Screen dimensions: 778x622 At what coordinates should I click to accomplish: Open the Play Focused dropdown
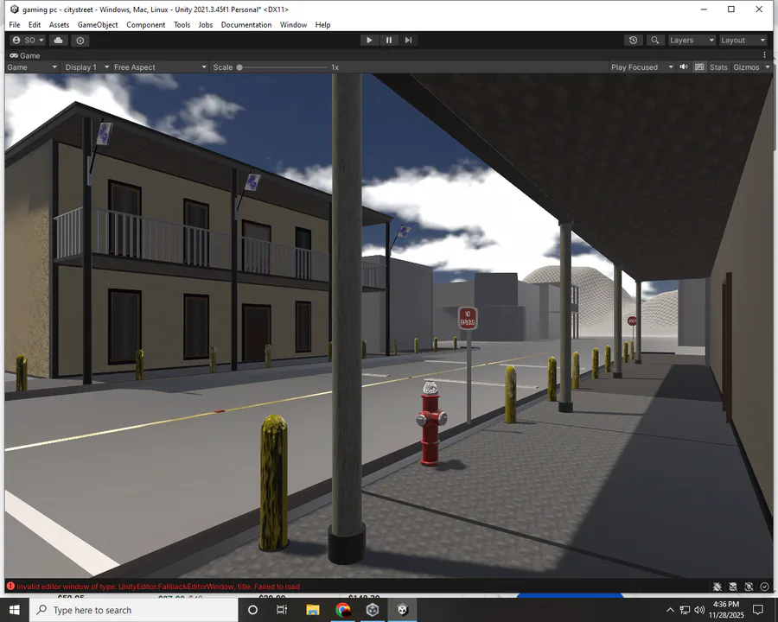(642, 67)
